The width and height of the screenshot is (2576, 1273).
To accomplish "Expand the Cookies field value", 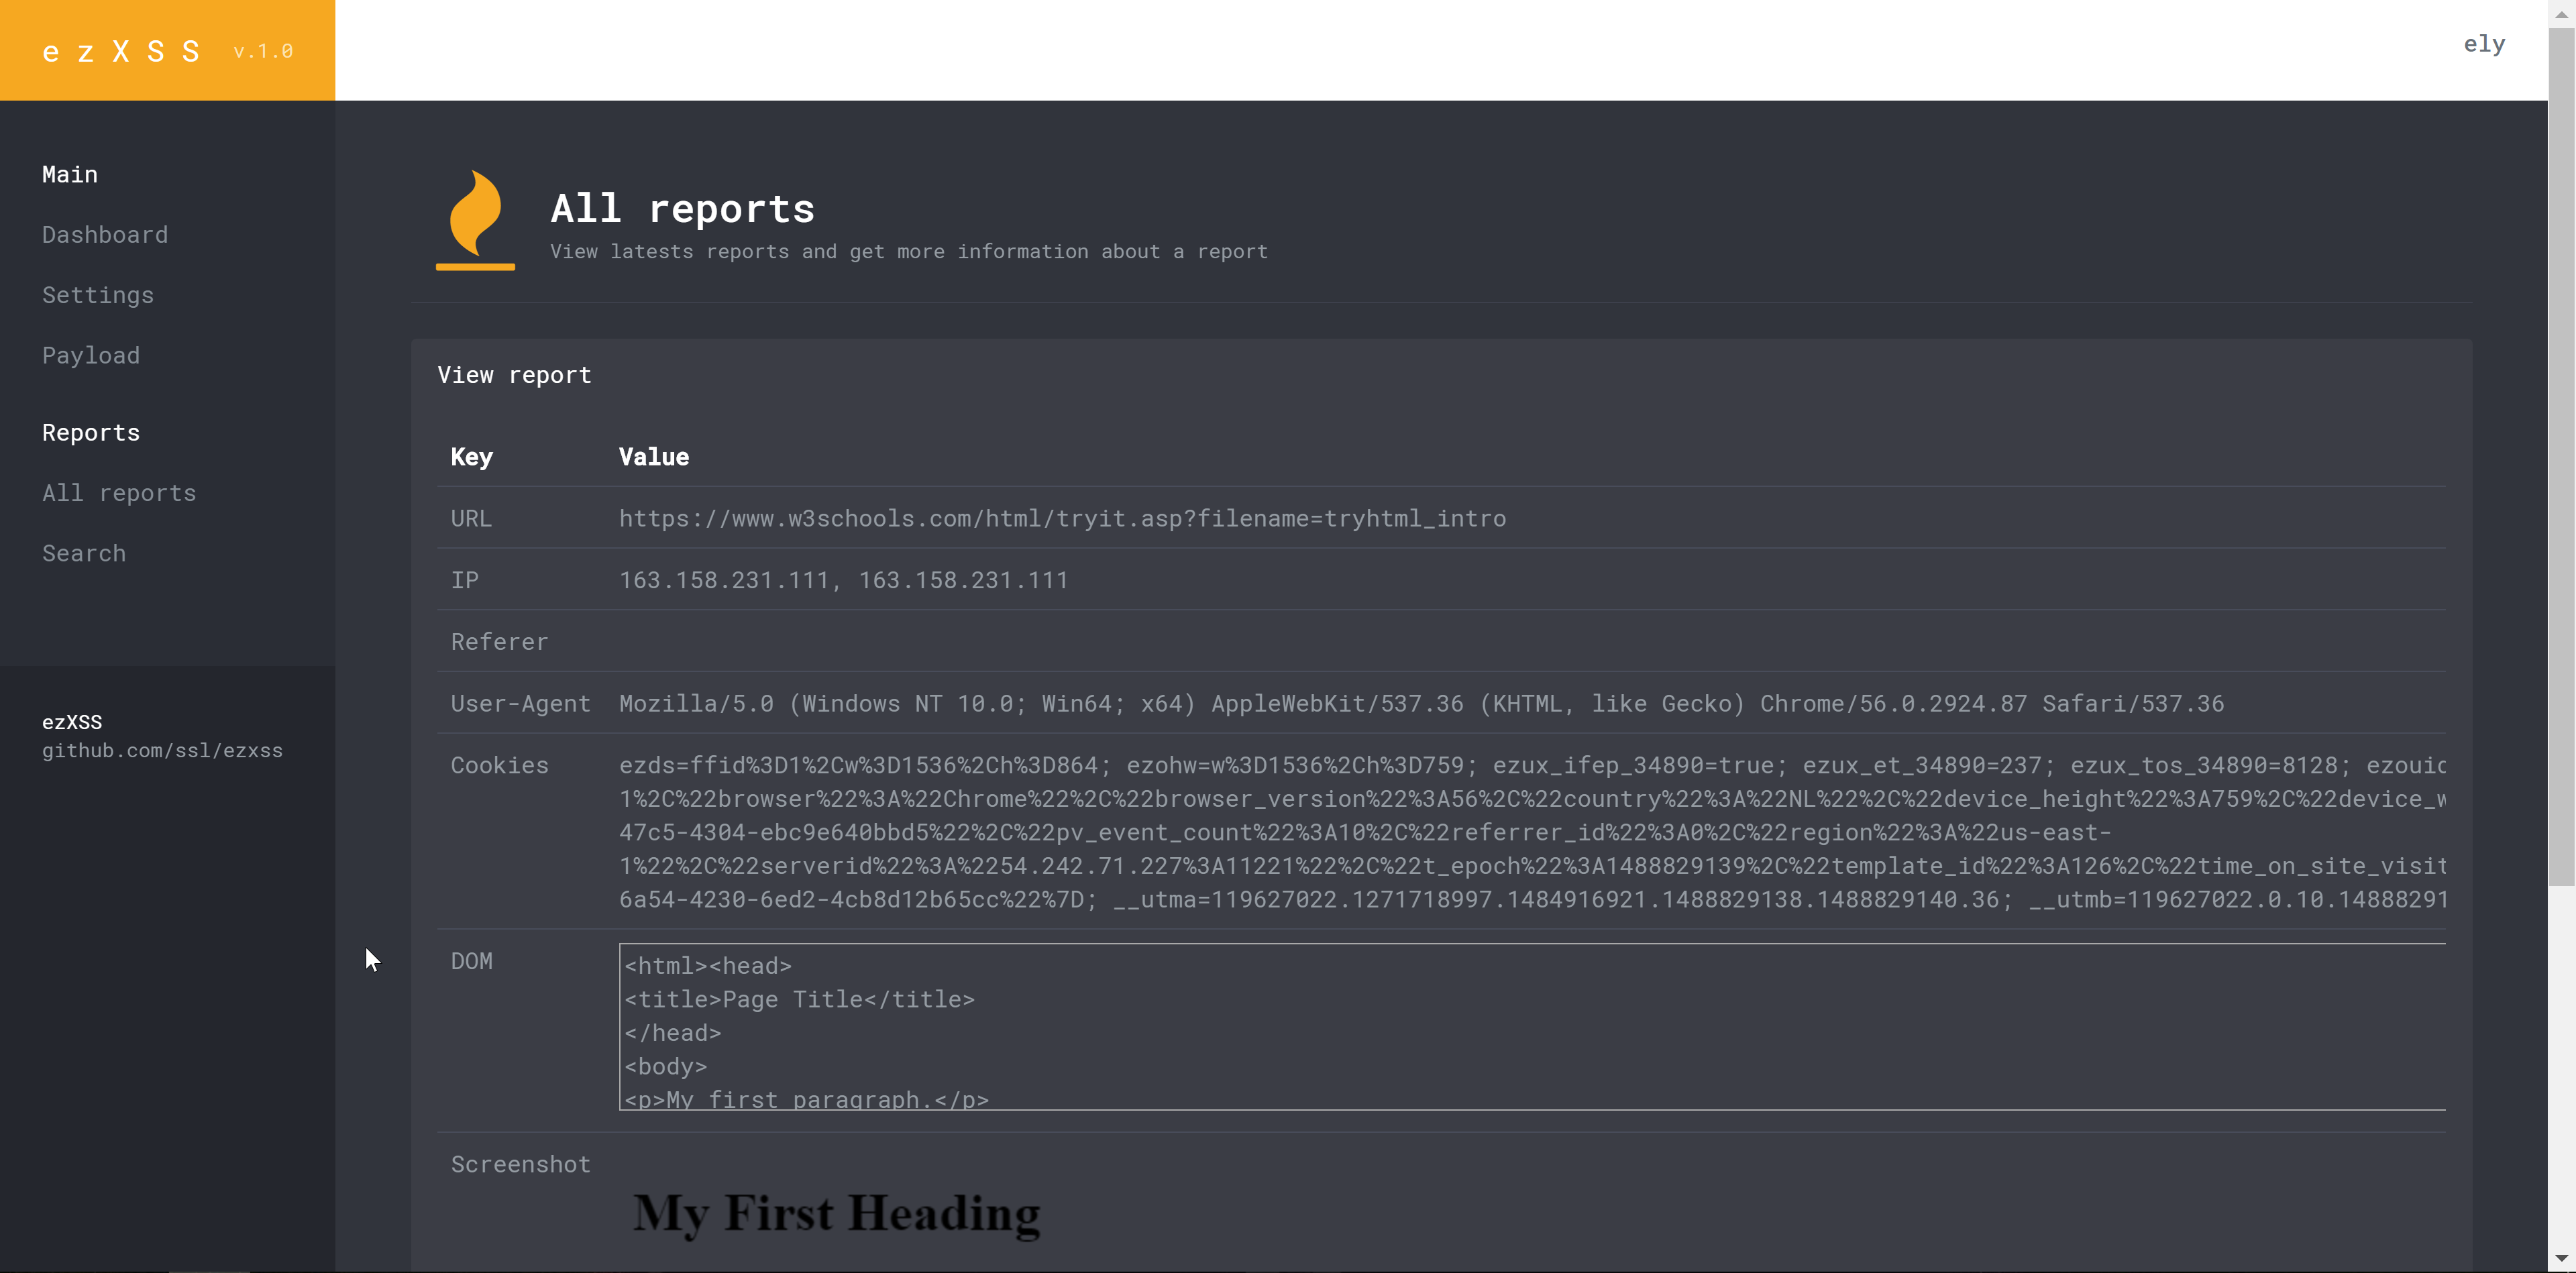I will (1528, 831).
